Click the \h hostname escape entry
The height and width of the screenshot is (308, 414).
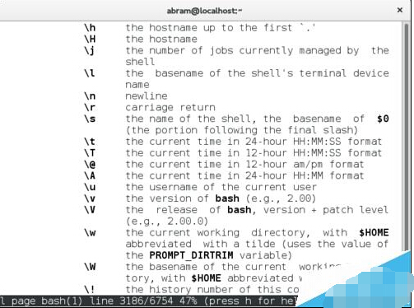click(x=90, y=28)
